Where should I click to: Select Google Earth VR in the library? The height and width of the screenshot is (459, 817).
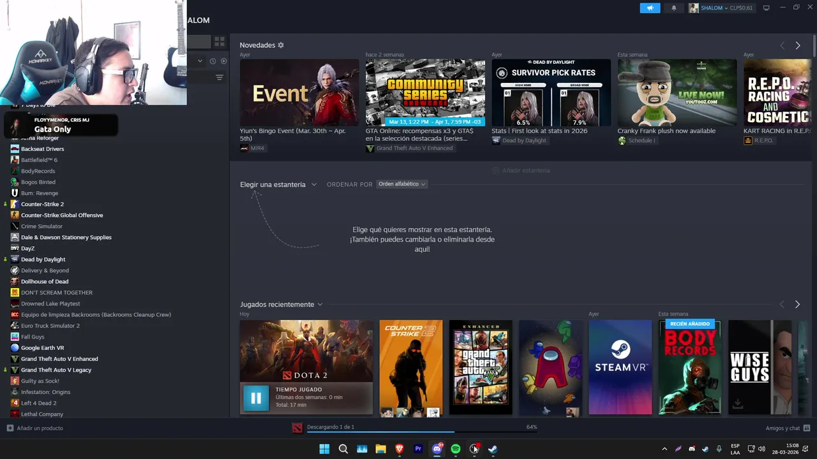pyautogui.click(x=42, y=348)
